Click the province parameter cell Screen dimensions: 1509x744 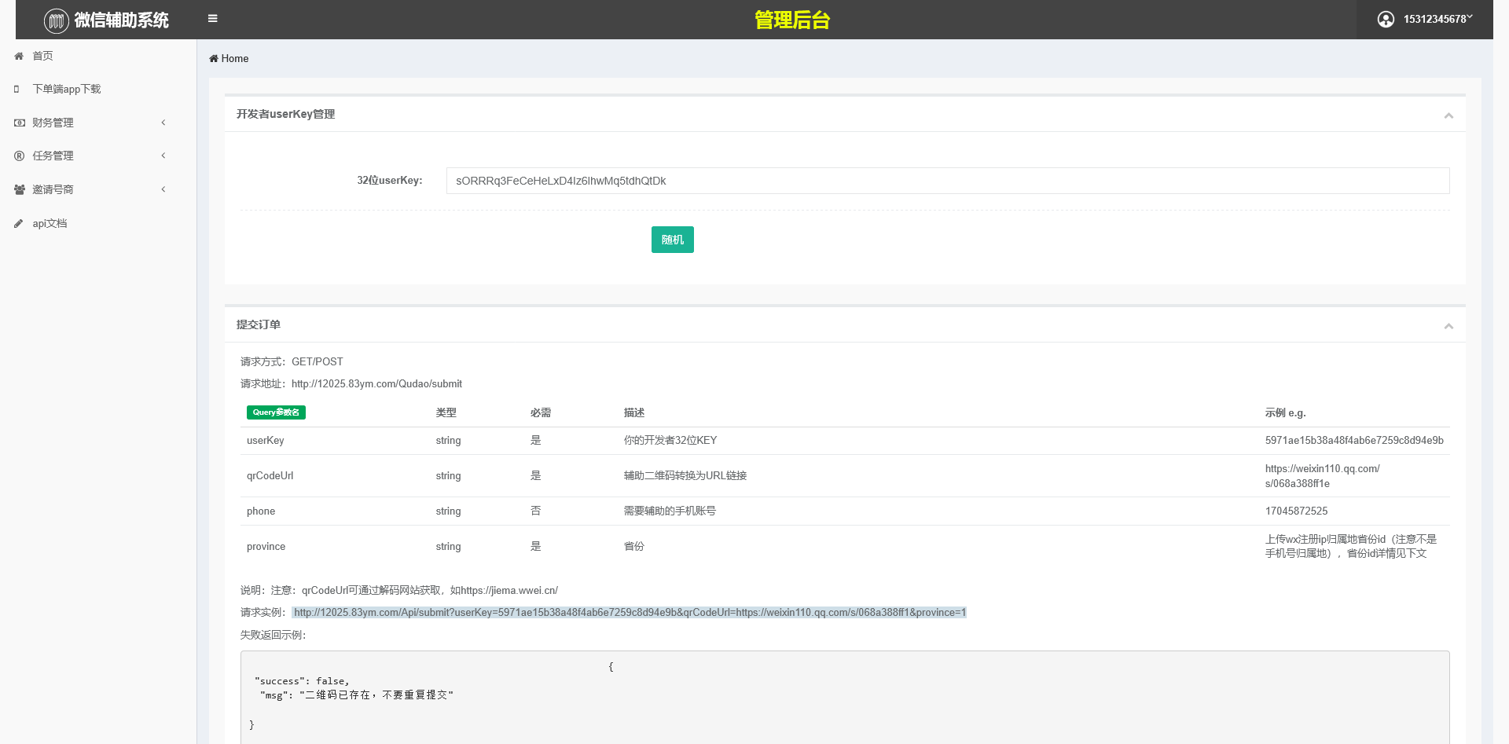click(266, 546)
